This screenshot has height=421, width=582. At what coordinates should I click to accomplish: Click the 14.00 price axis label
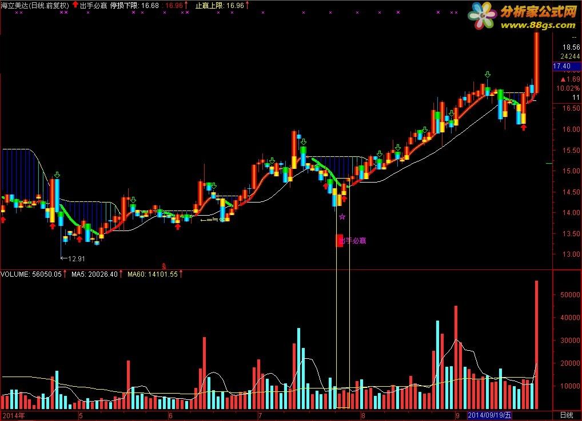[x=571, y=213]
